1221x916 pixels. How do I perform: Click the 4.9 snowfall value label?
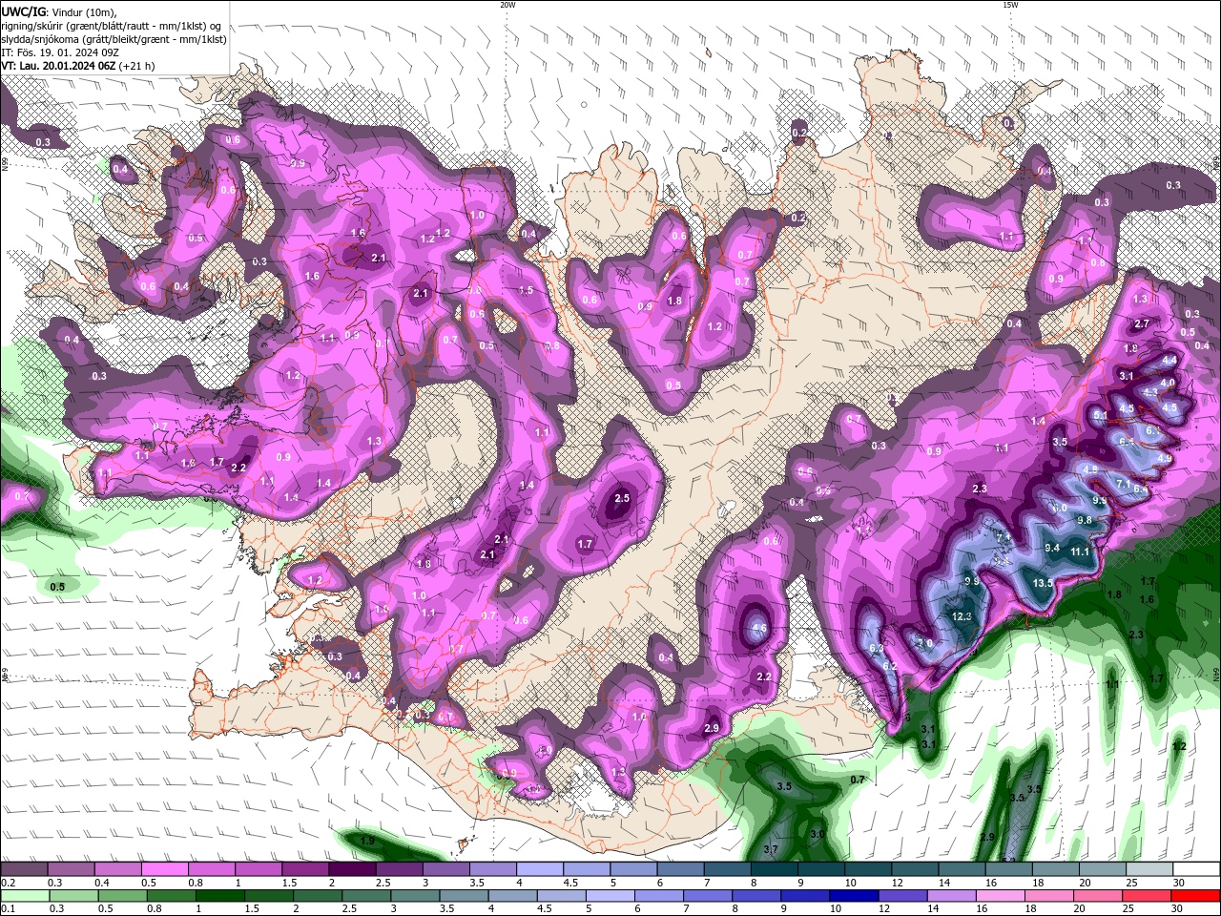coord(1164,459)
